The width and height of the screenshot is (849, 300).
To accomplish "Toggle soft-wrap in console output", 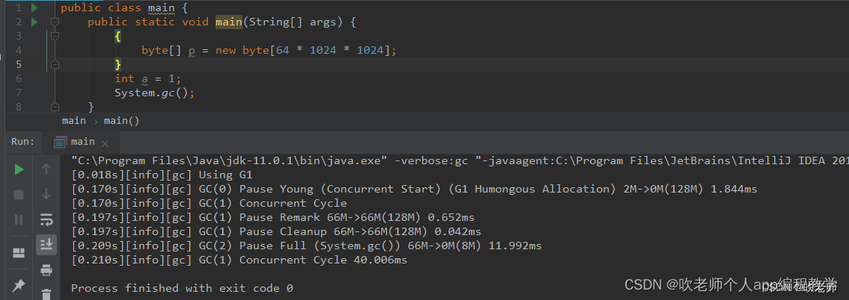I will [46, 219].
